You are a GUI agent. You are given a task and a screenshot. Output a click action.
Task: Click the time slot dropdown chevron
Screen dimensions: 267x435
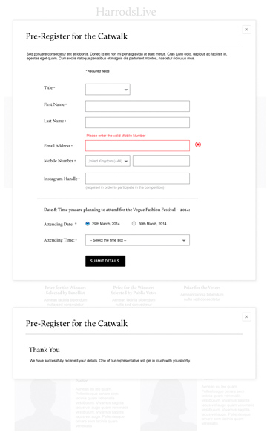pos(184,241)
